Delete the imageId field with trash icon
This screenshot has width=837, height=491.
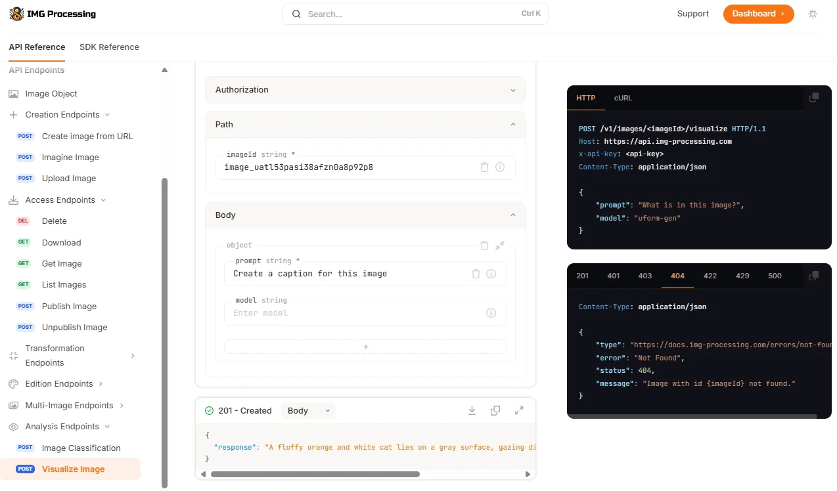click(484, 167)
